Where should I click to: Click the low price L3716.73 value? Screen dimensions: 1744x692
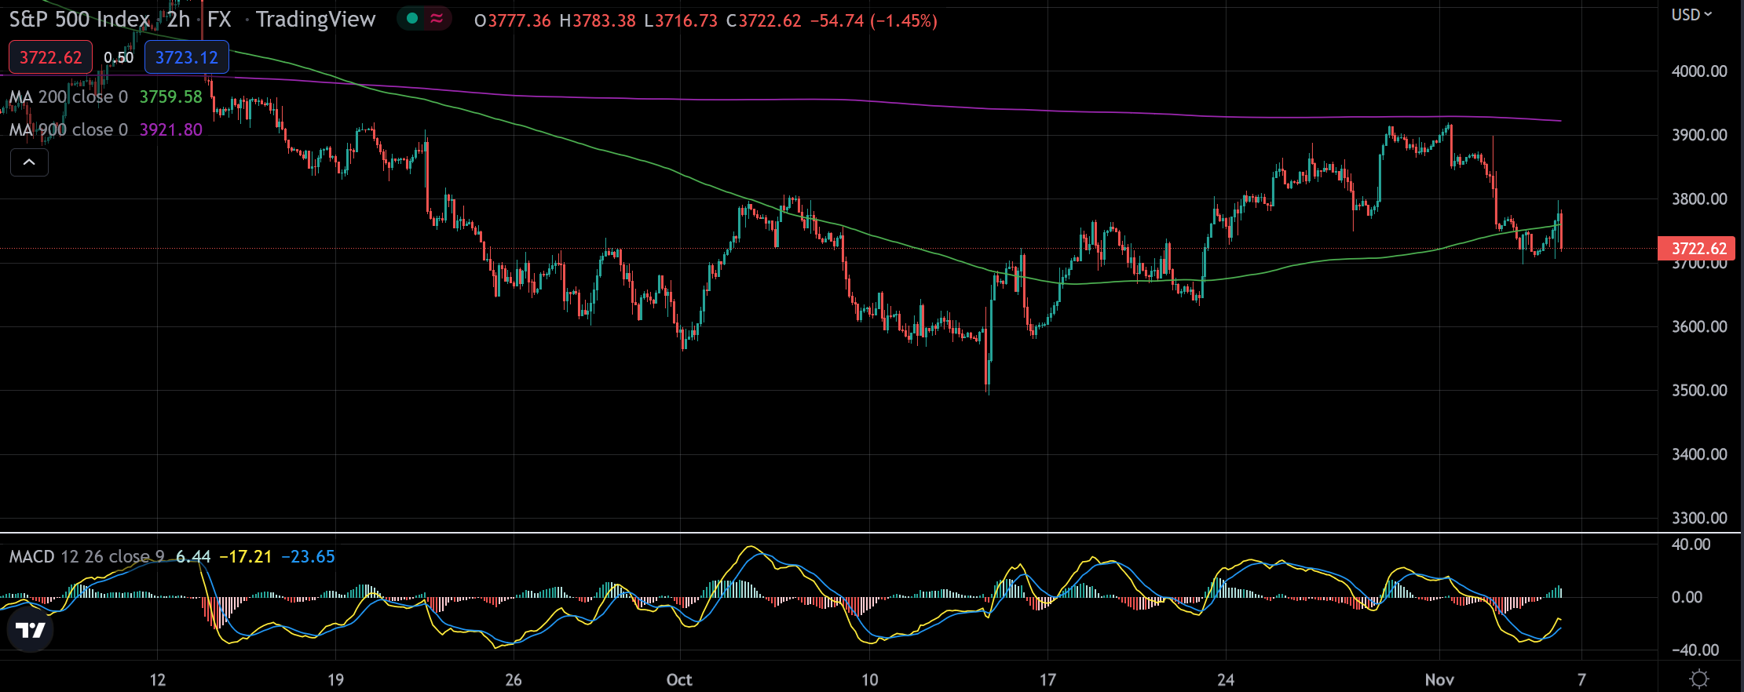pyautogui.click(x=681, y=20)
